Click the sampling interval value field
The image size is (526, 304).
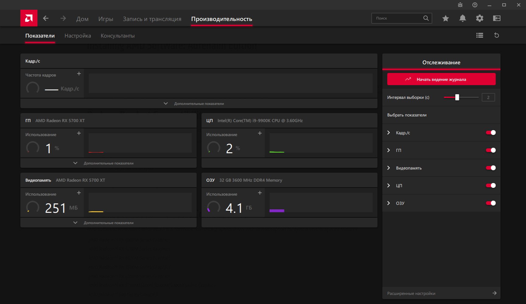tap(488, 97)
